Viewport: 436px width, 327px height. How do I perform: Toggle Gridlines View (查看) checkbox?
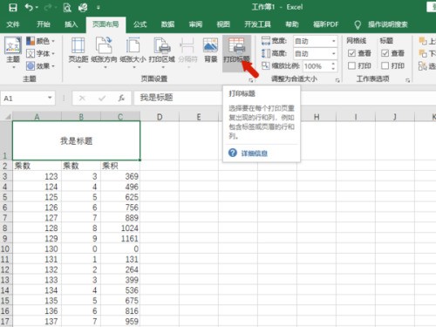click(351, 53)
